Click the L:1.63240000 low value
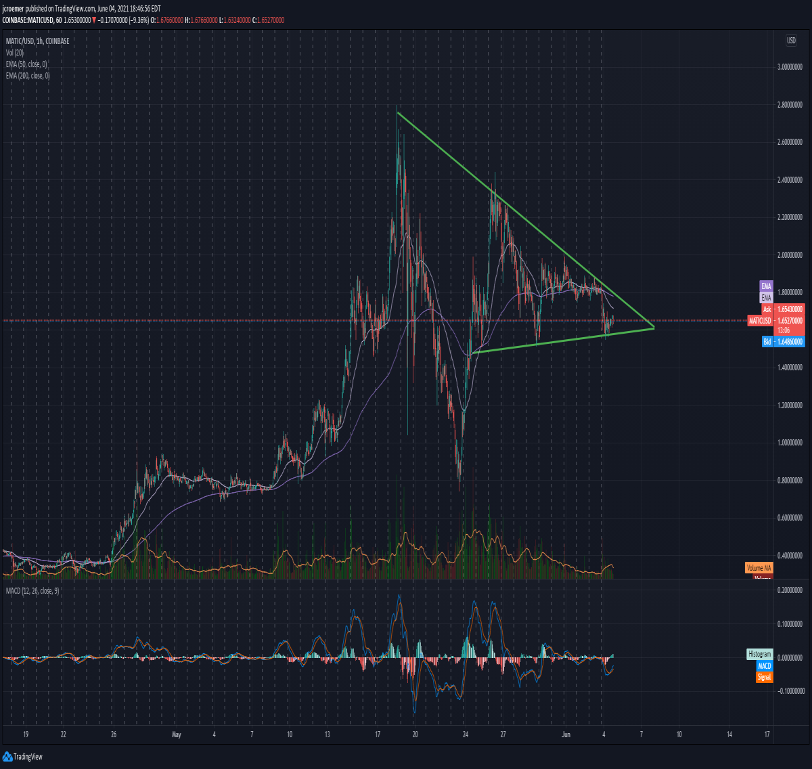 (x=236, y=20)
